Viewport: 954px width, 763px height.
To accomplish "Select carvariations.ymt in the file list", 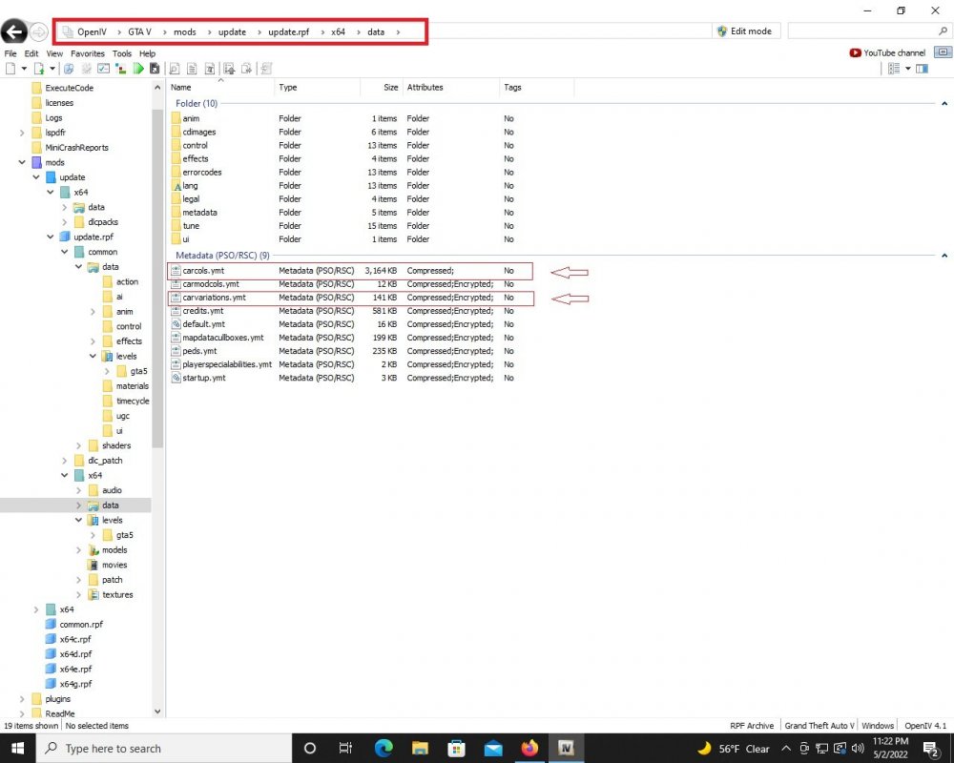I will (x=214, y=298).
